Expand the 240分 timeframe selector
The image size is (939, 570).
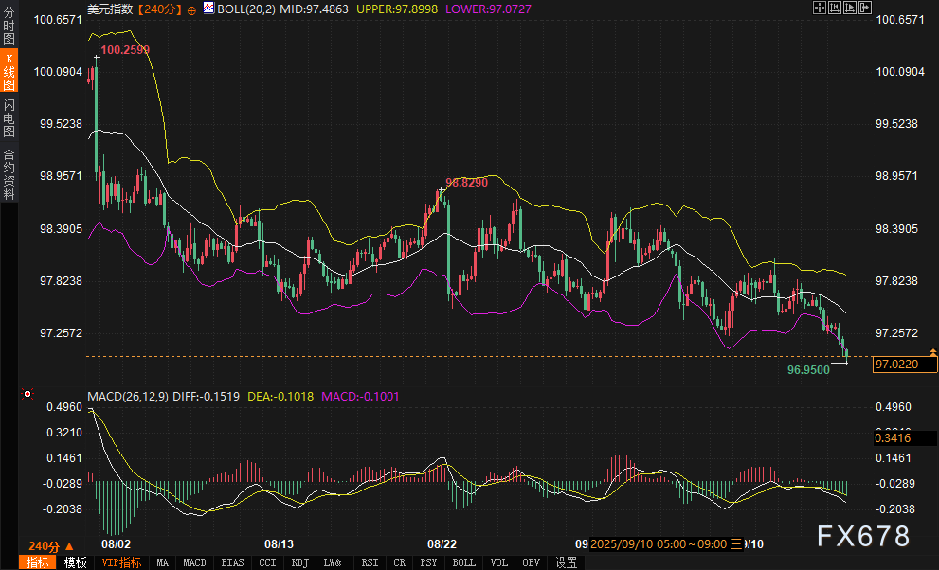(x=49, y=546)
